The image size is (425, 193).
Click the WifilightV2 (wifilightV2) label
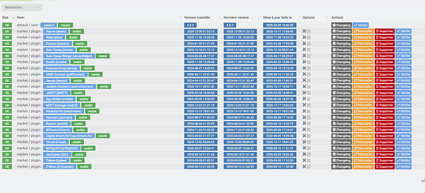[62, 148]
